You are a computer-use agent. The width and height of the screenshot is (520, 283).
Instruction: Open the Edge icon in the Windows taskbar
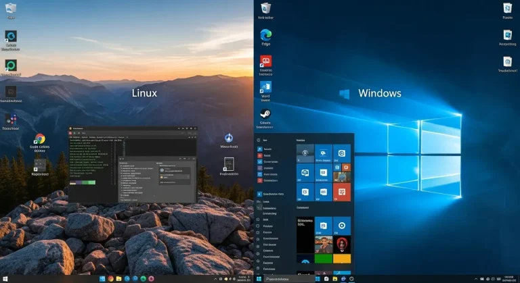click(x=343, y=279)
